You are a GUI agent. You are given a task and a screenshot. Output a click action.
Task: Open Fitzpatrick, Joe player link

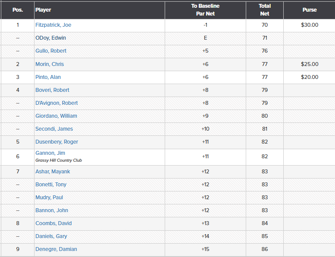53,25
